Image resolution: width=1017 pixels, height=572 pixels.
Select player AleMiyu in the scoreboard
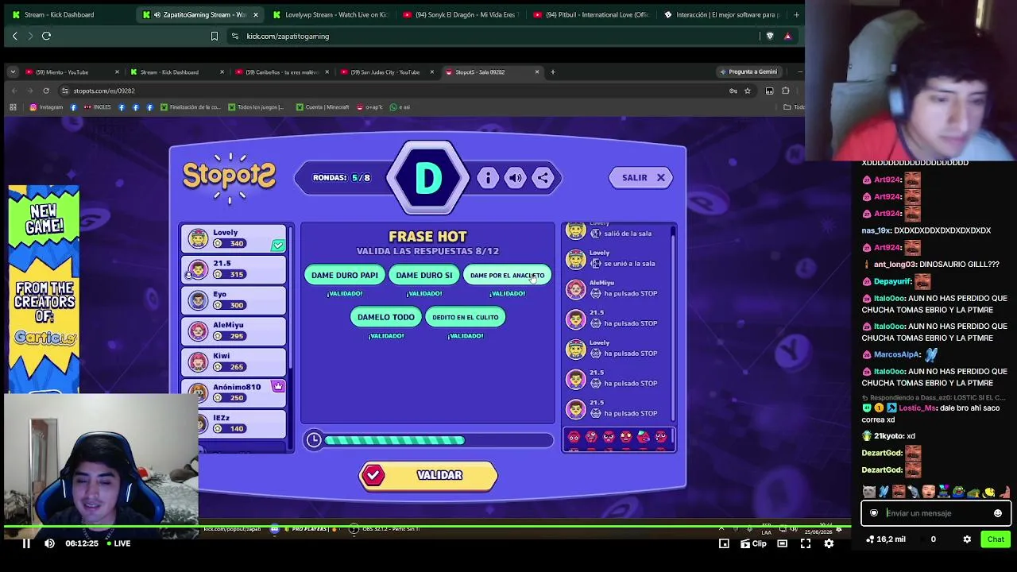234,331
